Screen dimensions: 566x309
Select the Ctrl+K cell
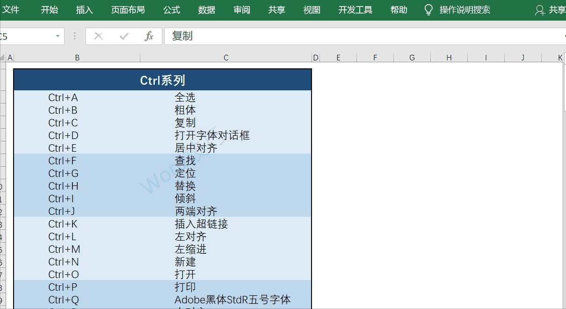pyautogui.click(x=77, y=224)
